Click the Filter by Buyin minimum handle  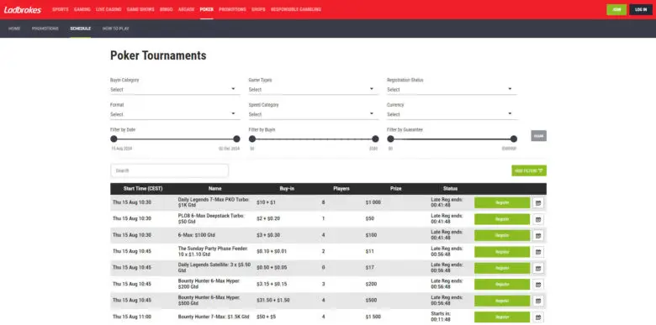[252, 139]
